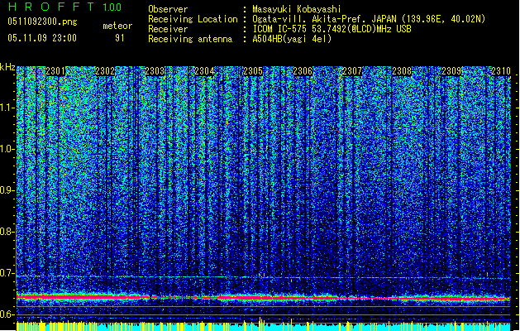The width and height of the screenshot is (520, 331).
Task: Click the Receiving antenna label
Action: coord(190,39)
